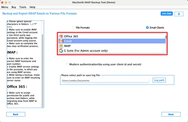Click the Log path button
The width and height of the screenshot is (188, 122).
point(159,80)
